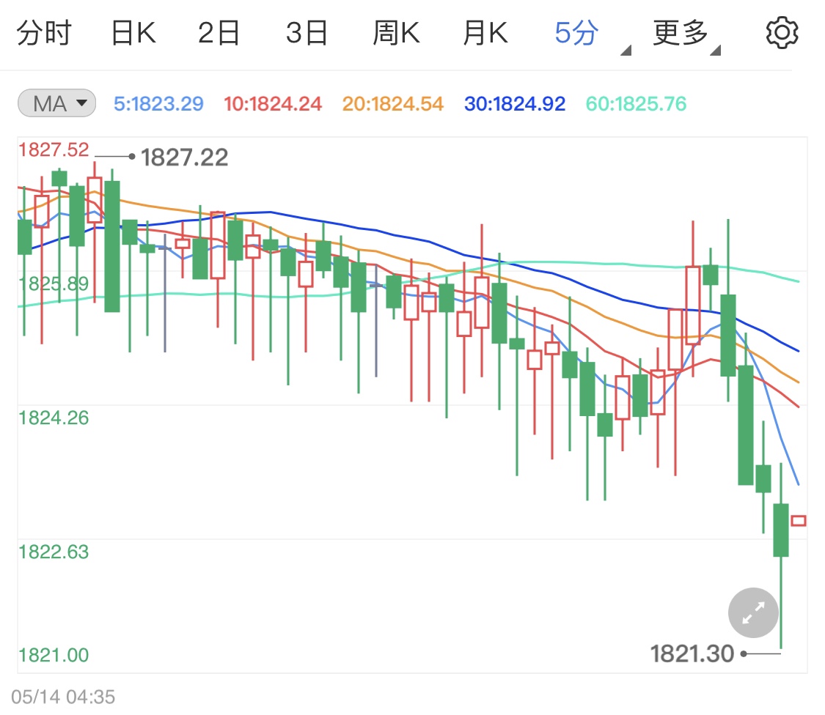Switch to the 日K tab
The width and height of the screenshot is (825, 715).
pyautogui.click(x=133, y=33)
